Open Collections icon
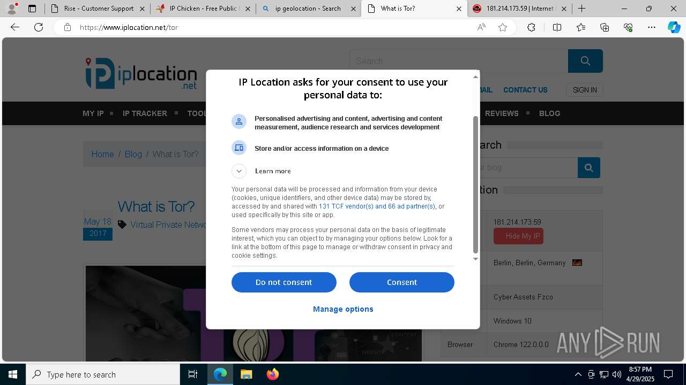 click(605, 27)
